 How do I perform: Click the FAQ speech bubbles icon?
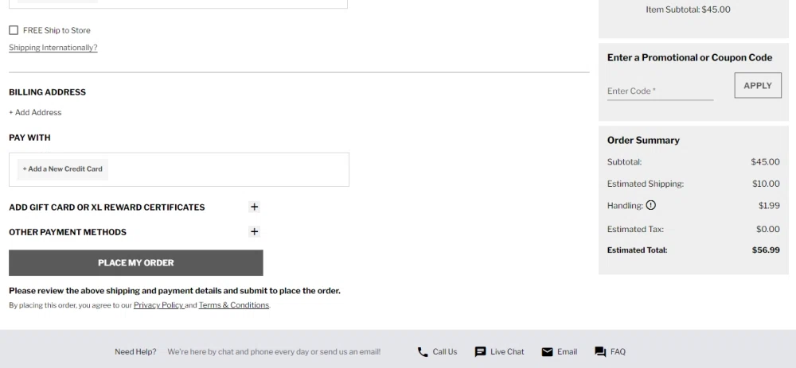(600, 352)
